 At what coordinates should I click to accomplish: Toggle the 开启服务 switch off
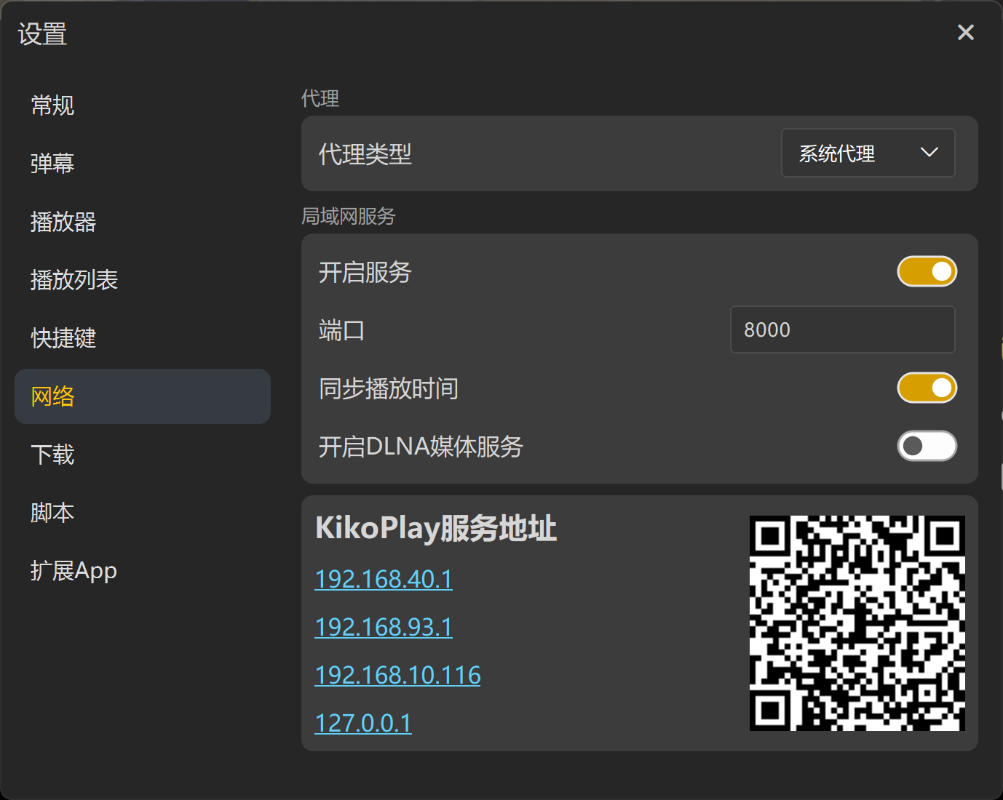(x=927, y=271)
